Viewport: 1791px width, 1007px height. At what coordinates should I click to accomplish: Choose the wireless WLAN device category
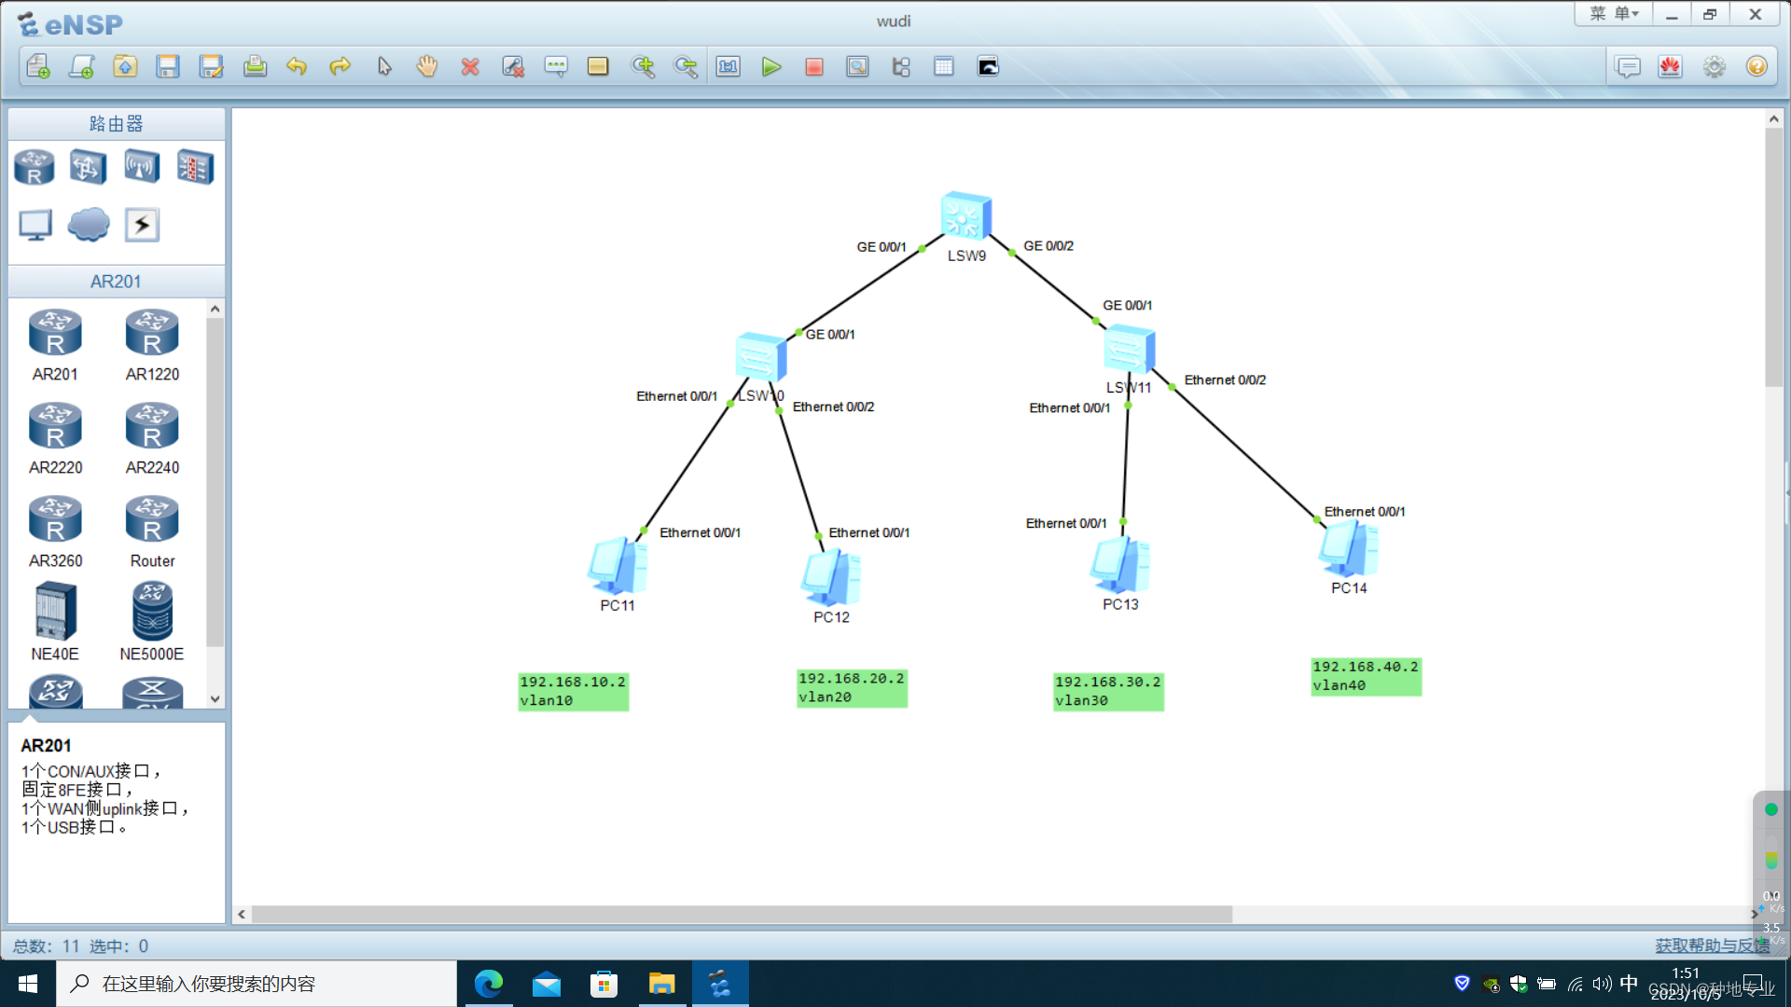coord(142,168)
